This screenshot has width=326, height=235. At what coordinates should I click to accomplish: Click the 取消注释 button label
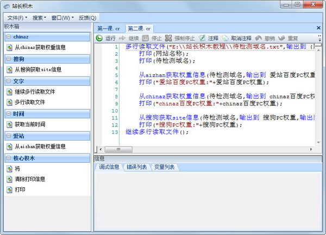click(241, 38)
